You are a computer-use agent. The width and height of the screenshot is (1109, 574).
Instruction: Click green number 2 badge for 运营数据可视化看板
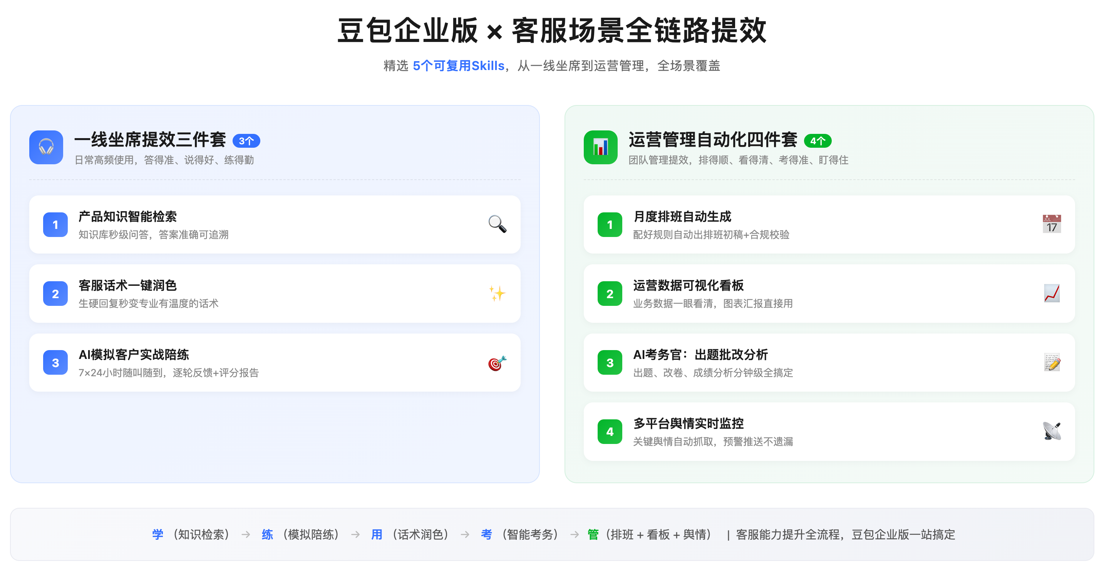pyautogui.click(x=610, y=294)
